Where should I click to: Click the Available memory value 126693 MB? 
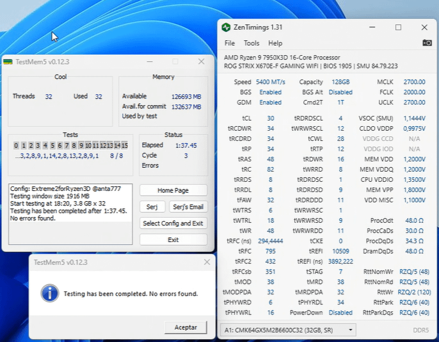(186, 97)
